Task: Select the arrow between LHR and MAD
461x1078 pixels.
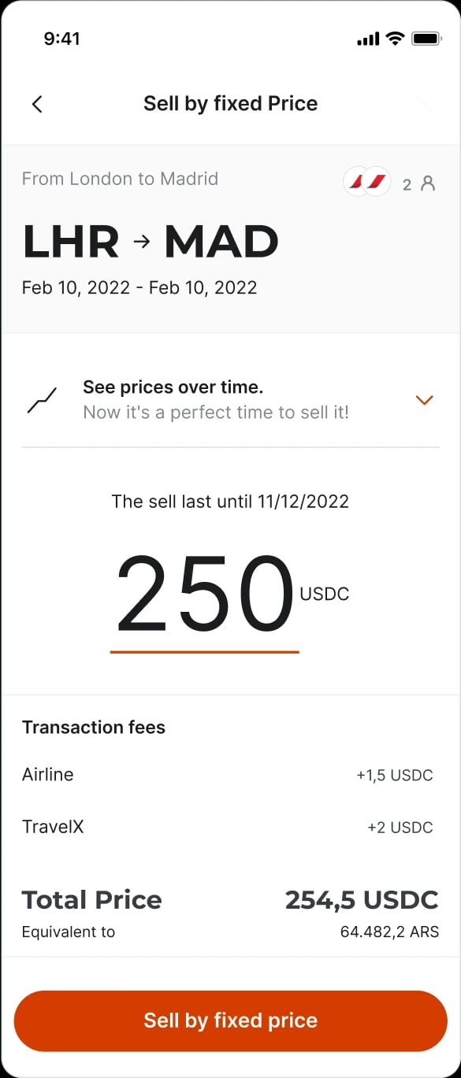Action: (x=143, y=240)
